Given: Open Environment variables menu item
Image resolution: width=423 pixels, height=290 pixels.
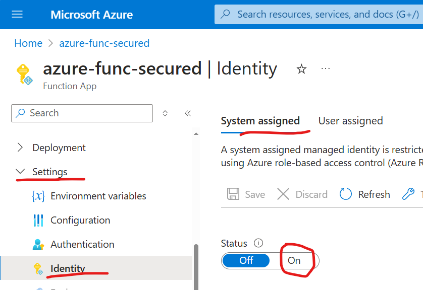Looking at the screenshot, I should pos(98,196).
